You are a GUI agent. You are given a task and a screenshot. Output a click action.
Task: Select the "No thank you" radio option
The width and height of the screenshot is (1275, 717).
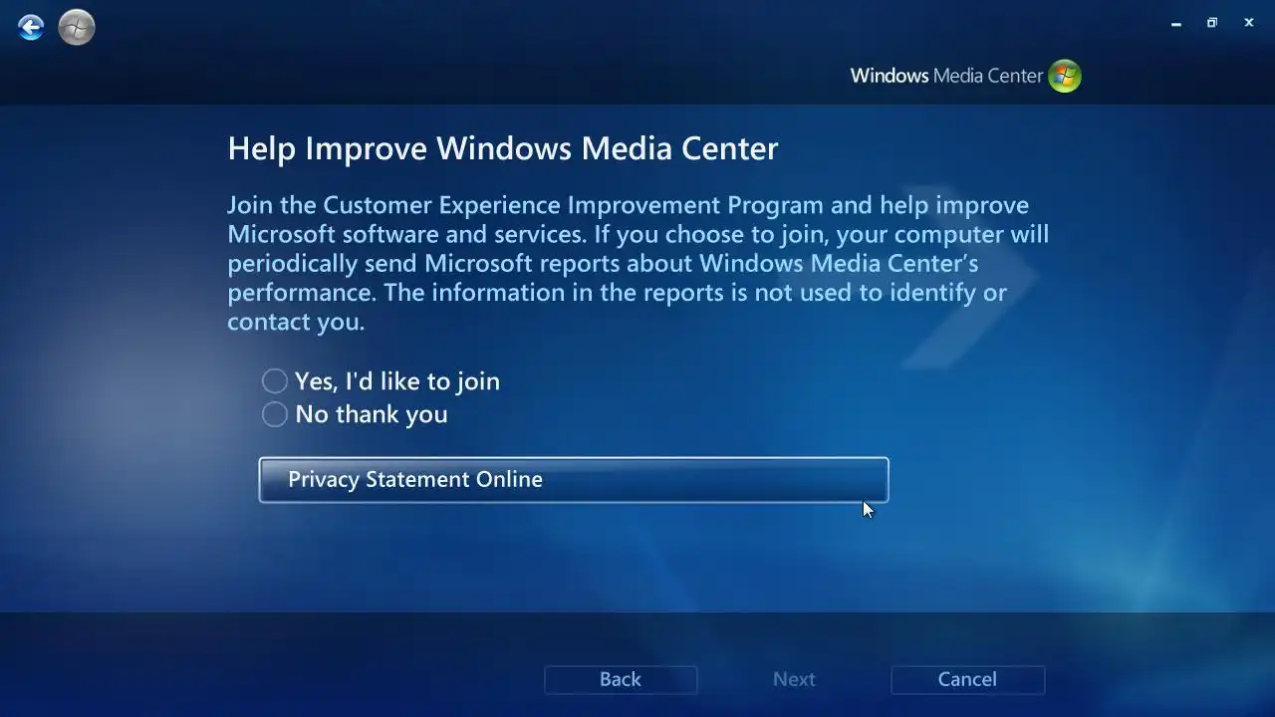pos(355,414)
